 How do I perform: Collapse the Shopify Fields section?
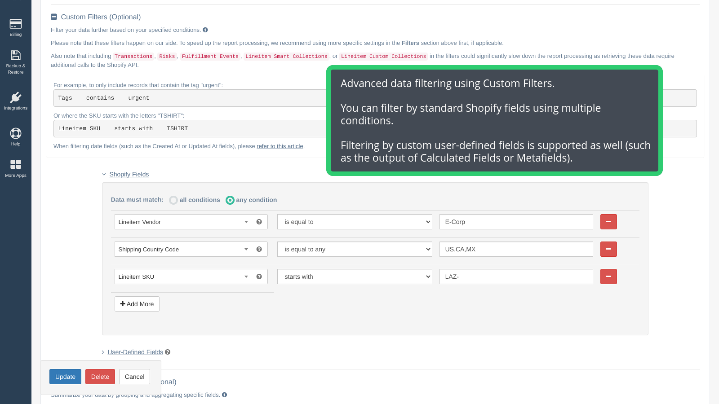[x=129, y=174]
